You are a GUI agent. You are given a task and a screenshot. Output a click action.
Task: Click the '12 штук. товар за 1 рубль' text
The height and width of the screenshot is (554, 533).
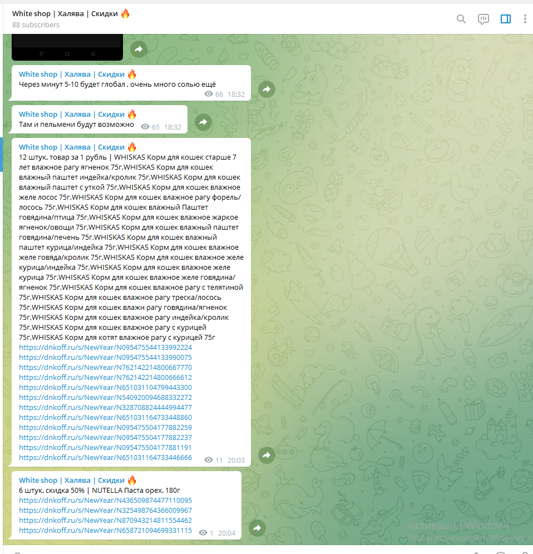(x=62, y=157)
